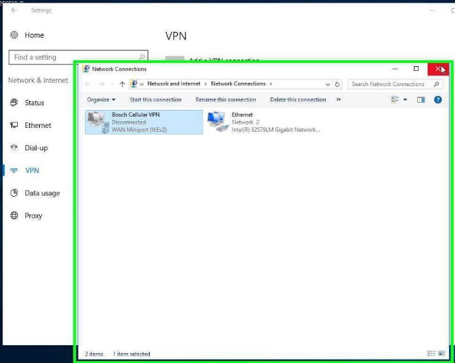This screenshot has width=455, height=363.
Task: Click the Change your view icon
Action: tap(395, 99)
